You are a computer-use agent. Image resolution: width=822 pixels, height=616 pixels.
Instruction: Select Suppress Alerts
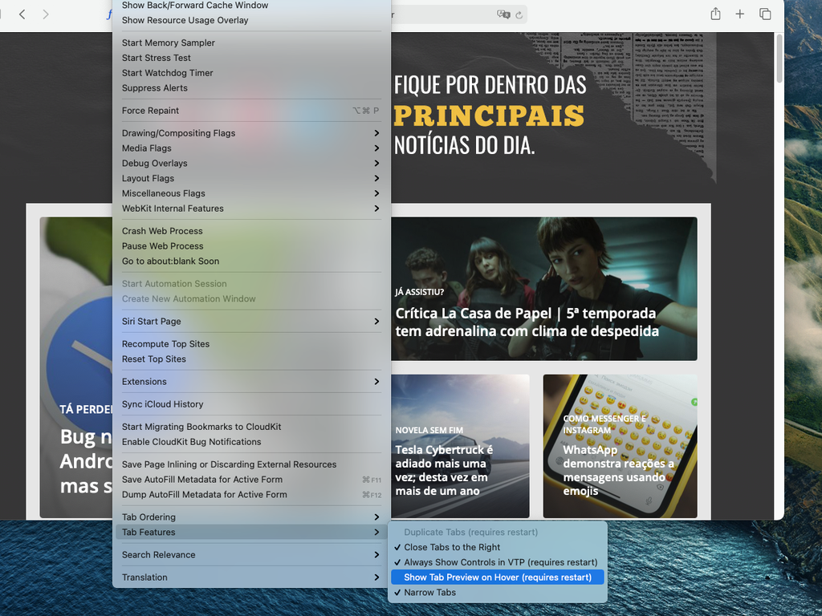(x=251, y=88)
